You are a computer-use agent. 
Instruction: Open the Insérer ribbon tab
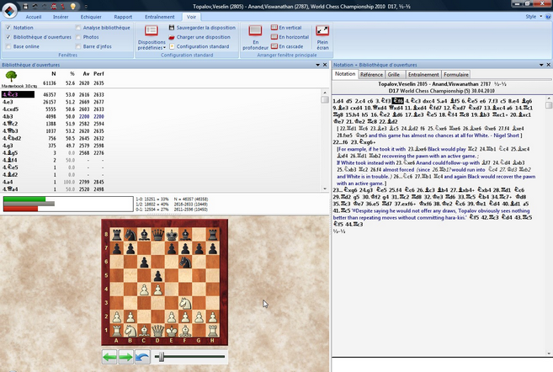tap(61, 17)
